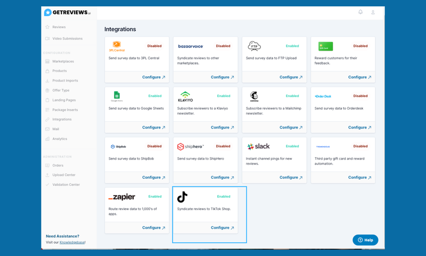
Task: Click the TikTok logo icon
Action: 182,197
